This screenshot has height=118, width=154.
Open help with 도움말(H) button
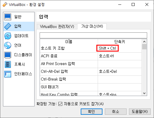(x=140, y=111)
